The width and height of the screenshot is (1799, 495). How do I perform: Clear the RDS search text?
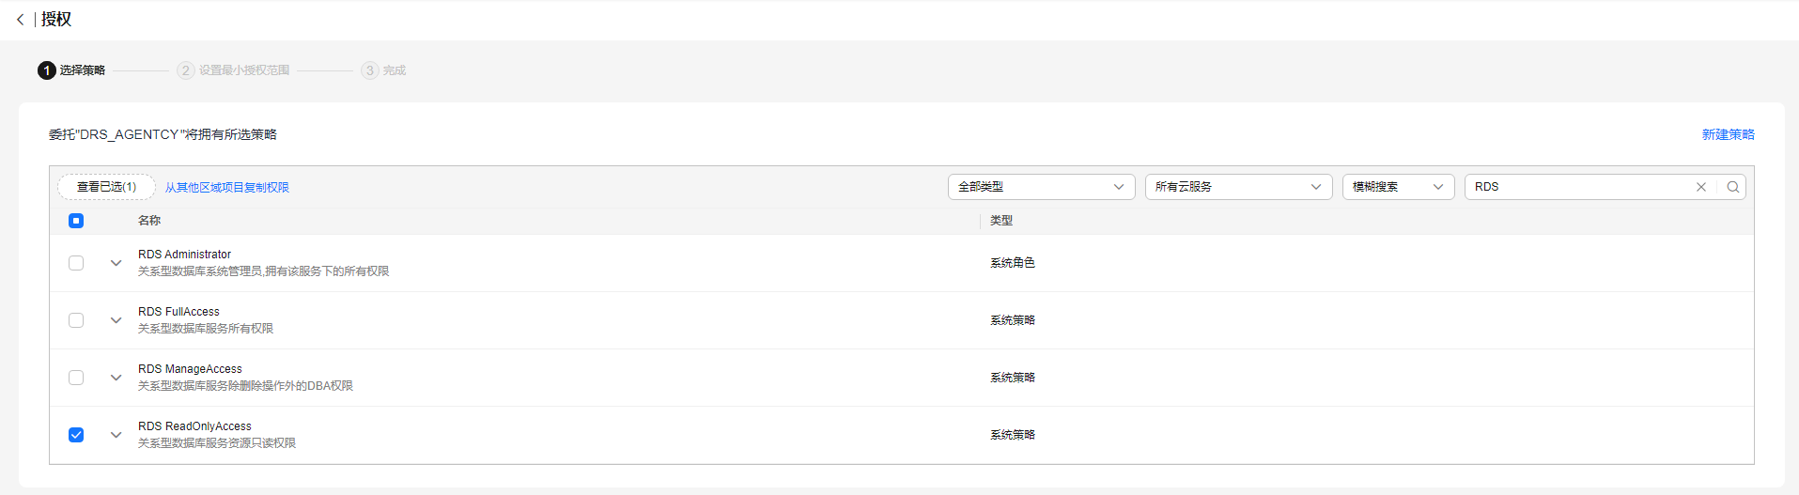click(x=1700, y=187)
